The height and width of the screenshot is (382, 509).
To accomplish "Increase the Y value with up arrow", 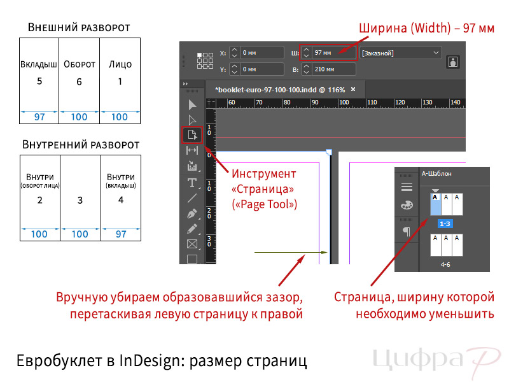I will click(234, 67).
